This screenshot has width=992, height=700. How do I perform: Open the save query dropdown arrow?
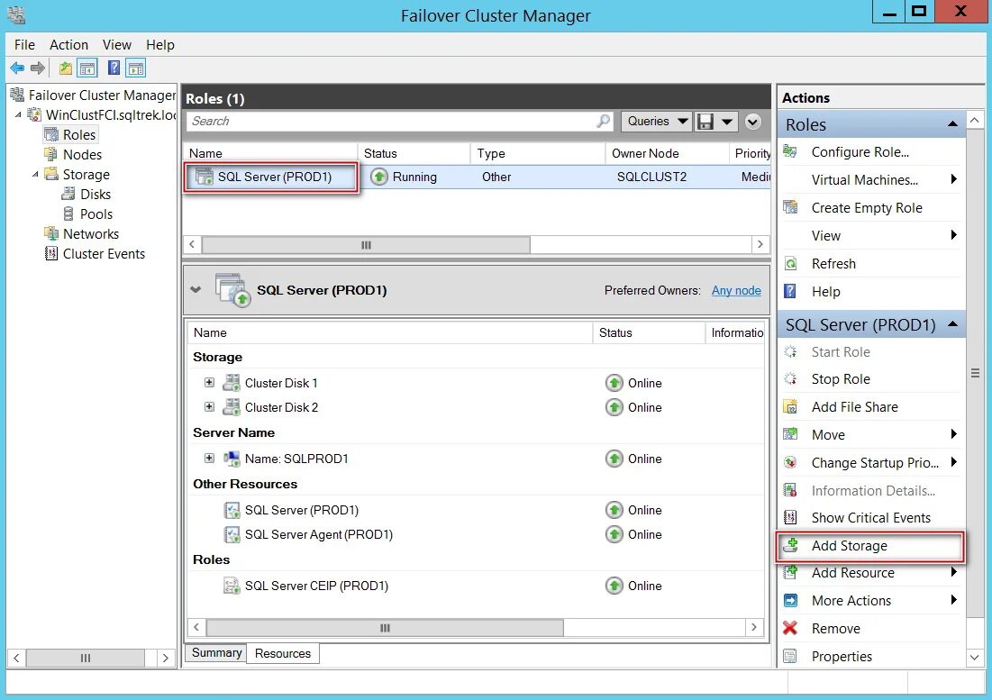pos(727,122)
